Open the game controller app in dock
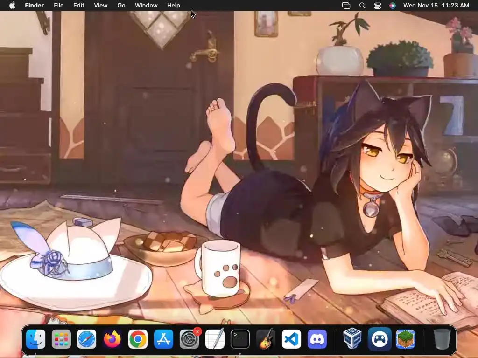The image size is (478, 358). (x=380, y=339)
